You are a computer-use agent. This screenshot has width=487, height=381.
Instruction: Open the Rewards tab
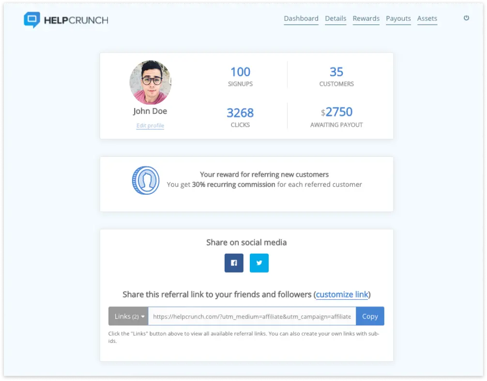(366, 18)
